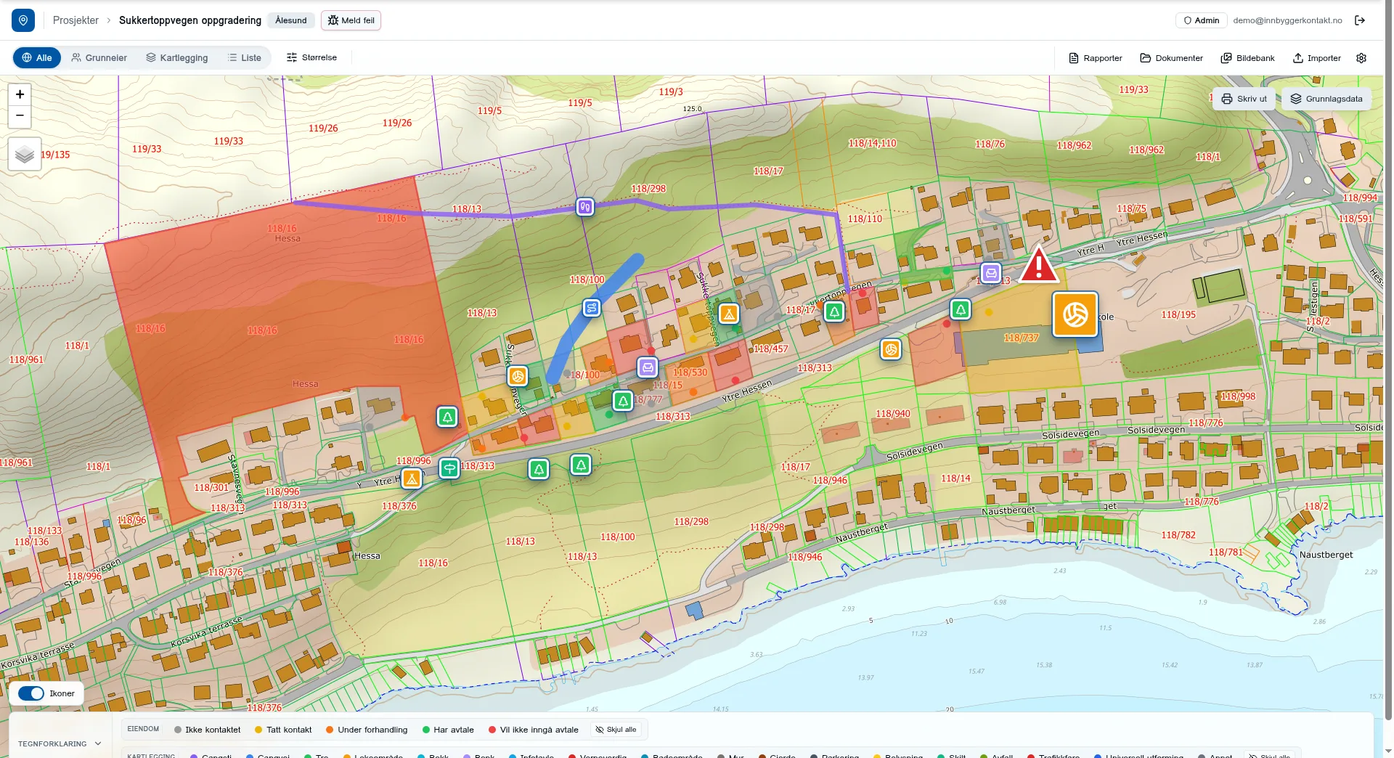1394x758 pixels.
Task: Click the 118/737 parcel label
Action: [x=1021, y=338]
